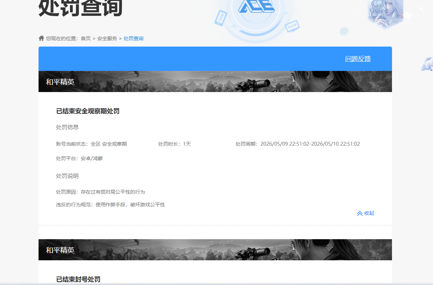The width and height of the screenshot is (433, 285).
Task: Click the first 和平精英 game banner
Action: pyautogui.click(x=215, y=81)
